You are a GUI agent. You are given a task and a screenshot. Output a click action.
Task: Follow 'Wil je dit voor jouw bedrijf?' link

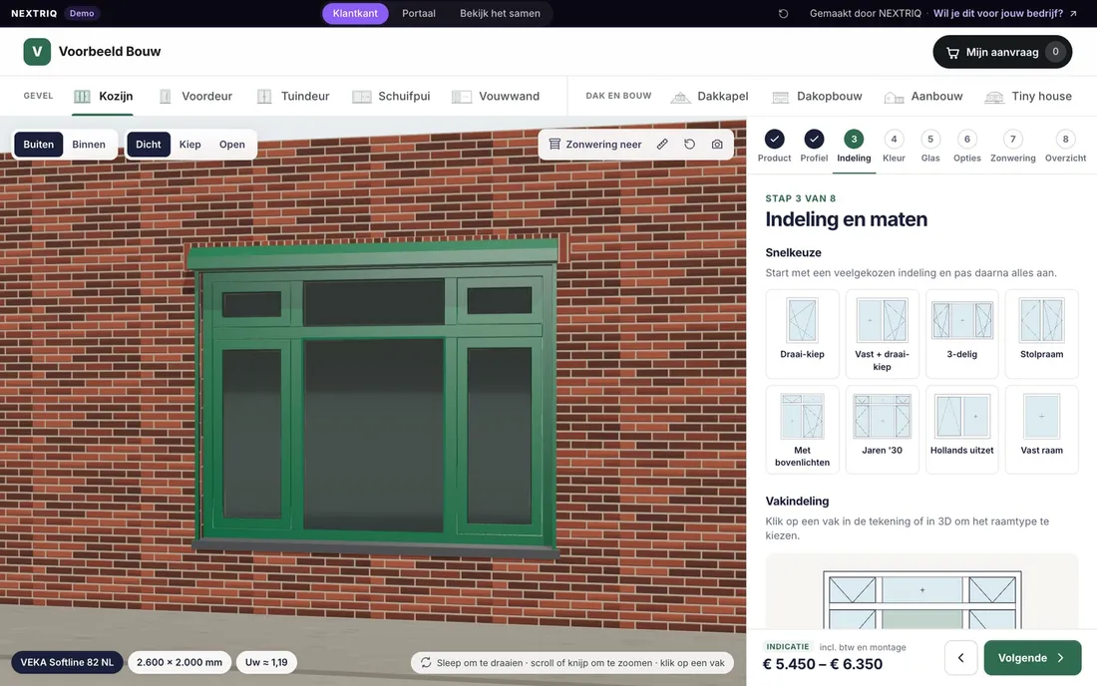tap(1004, 13)
